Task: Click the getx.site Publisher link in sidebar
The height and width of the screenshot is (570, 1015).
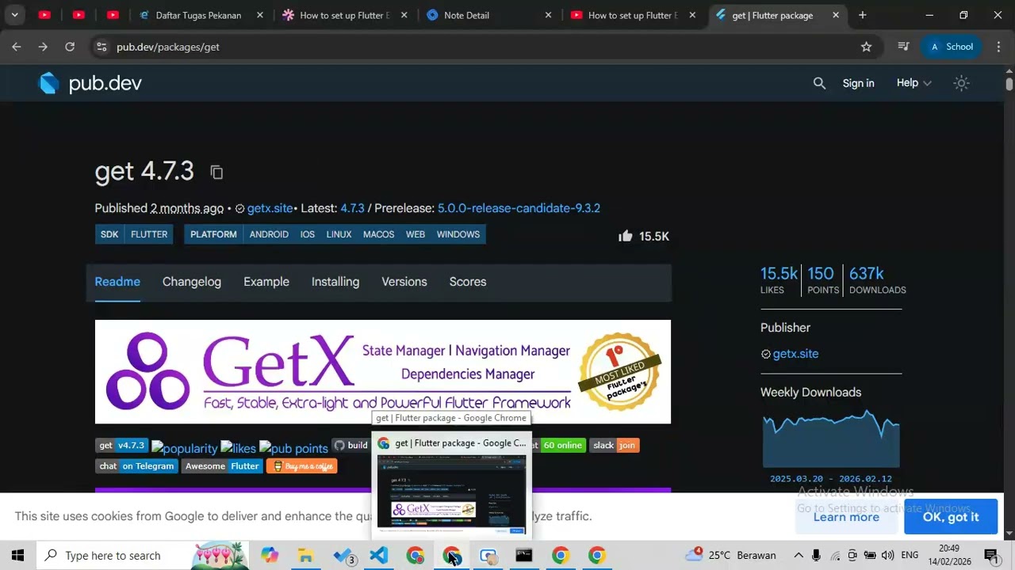Action: 795,354
